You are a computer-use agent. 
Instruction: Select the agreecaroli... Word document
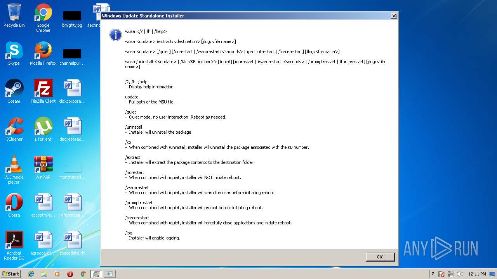(43, 243)
